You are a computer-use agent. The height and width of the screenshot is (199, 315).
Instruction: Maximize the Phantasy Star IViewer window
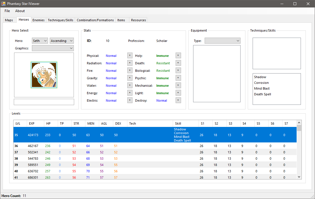[x=295, y=4]
